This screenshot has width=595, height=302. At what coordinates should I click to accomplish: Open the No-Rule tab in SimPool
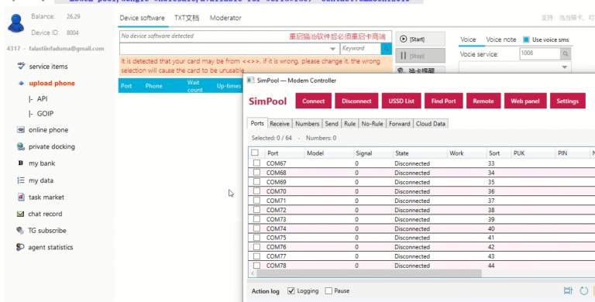point(372,124)
